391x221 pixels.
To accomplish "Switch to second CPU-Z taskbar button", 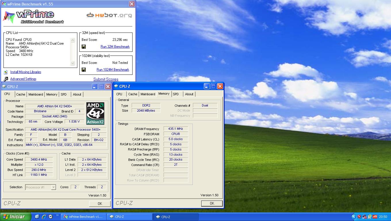I will [x=176, y=217].
